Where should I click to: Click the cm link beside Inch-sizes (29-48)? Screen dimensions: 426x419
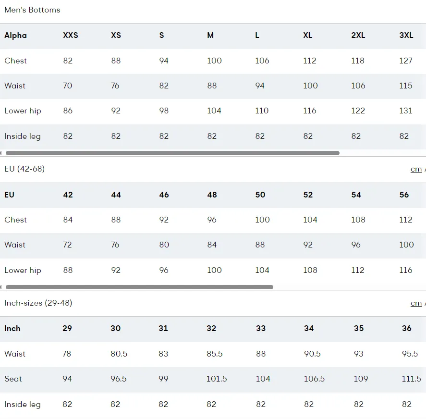(416, 303)
